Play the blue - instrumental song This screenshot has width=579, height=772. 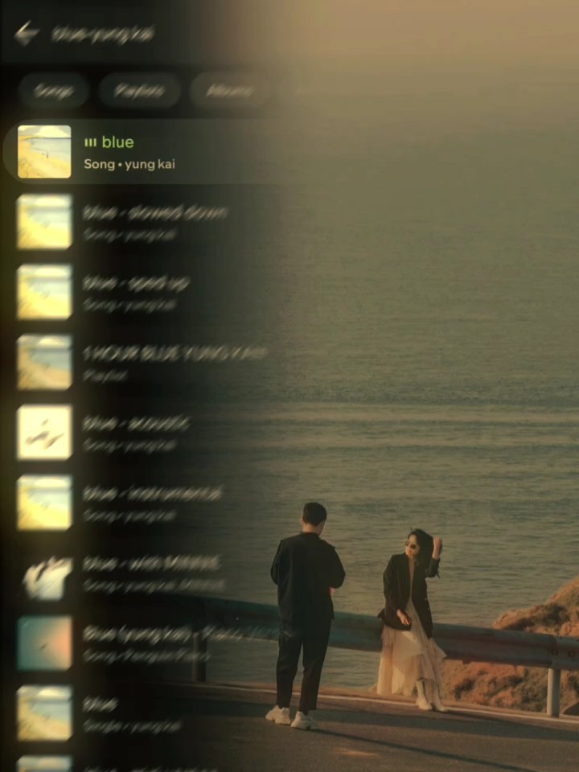153,502
